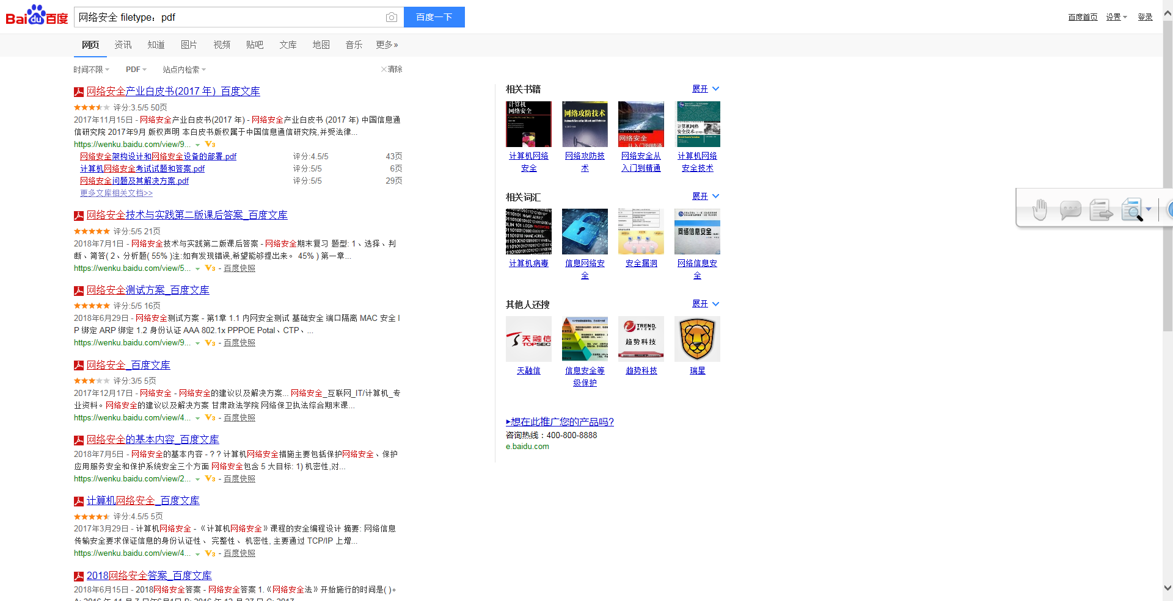Open the 信息网络安全 padlock thumbnail

pyautogui.click(x=585, y=232)
